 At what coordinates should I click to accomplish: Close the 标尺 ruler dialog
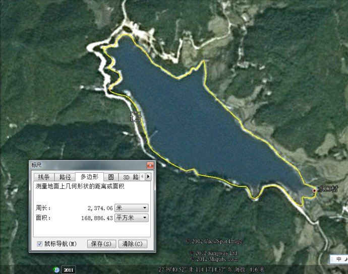point(150,165)
